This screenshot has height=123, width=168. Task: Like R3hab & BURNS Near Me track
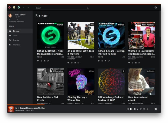[x=38, y=61]
